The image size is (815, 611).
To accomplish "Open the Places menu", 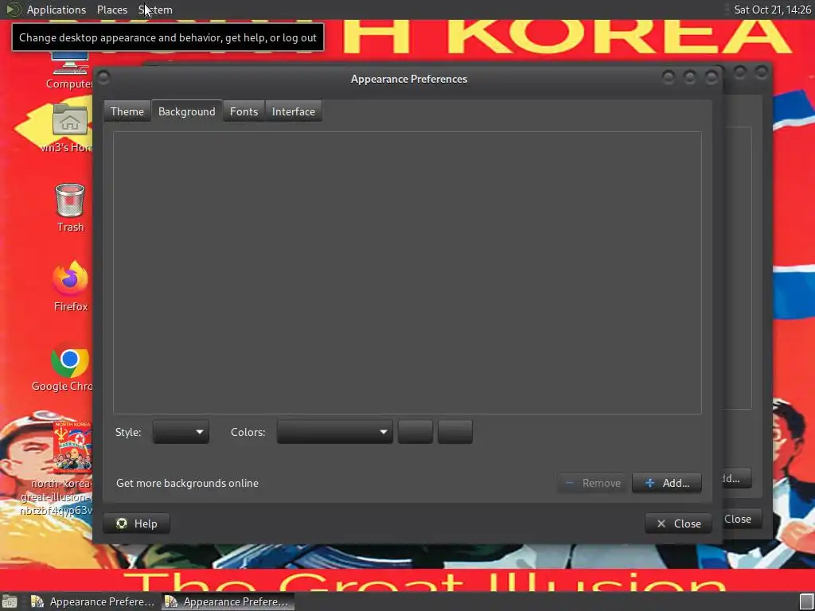I will click(111, 10).
